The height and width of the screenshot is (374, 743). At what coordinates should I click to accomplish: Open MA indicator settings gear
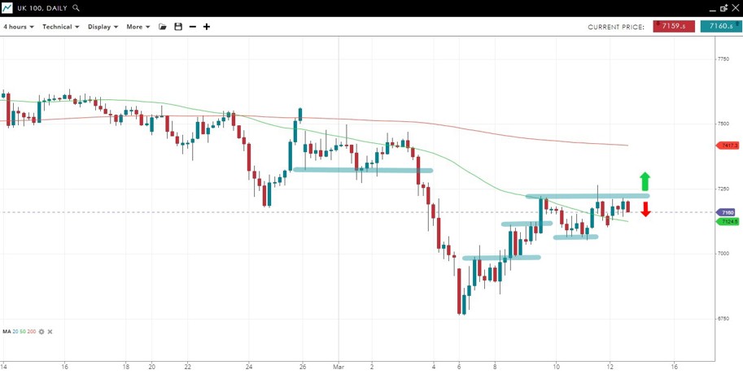[x=42, y=332]
